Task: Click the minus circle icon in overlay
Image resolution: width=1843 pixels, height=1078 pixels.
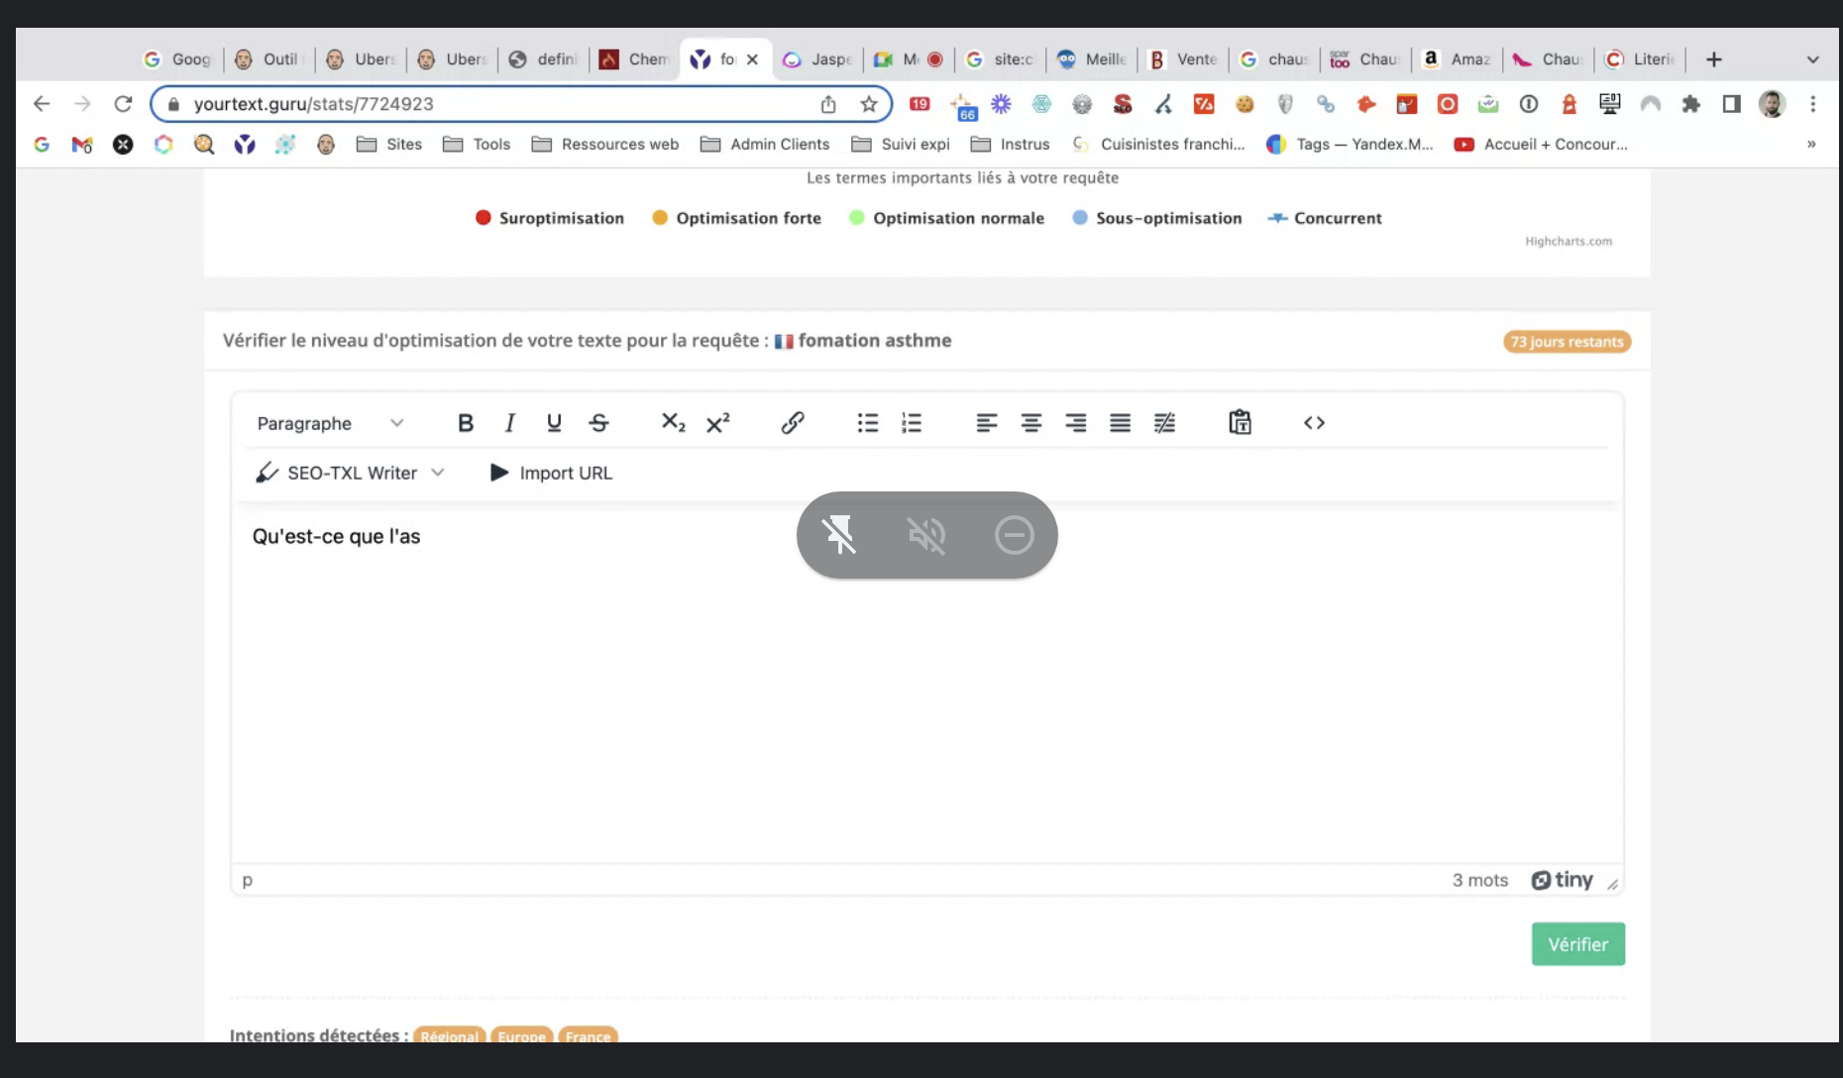Action: click(x=1014, y=535)
